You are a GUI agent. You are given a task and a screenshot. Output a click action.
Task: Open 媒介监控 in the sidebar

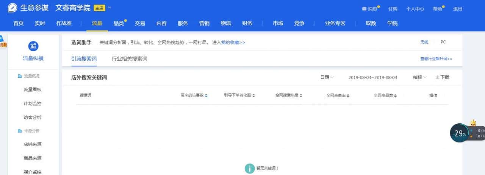point(32,172)
